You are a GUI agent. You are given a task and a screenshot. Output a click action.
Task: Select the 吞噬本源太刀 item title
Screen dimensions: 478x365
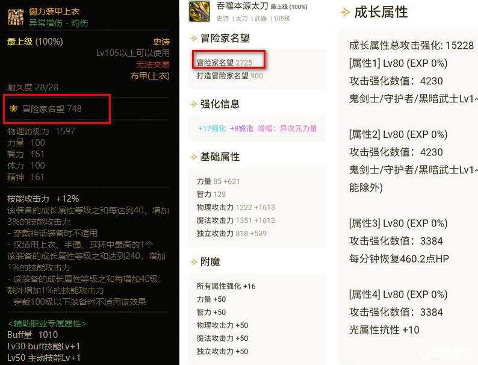click(x=243, y=6)
